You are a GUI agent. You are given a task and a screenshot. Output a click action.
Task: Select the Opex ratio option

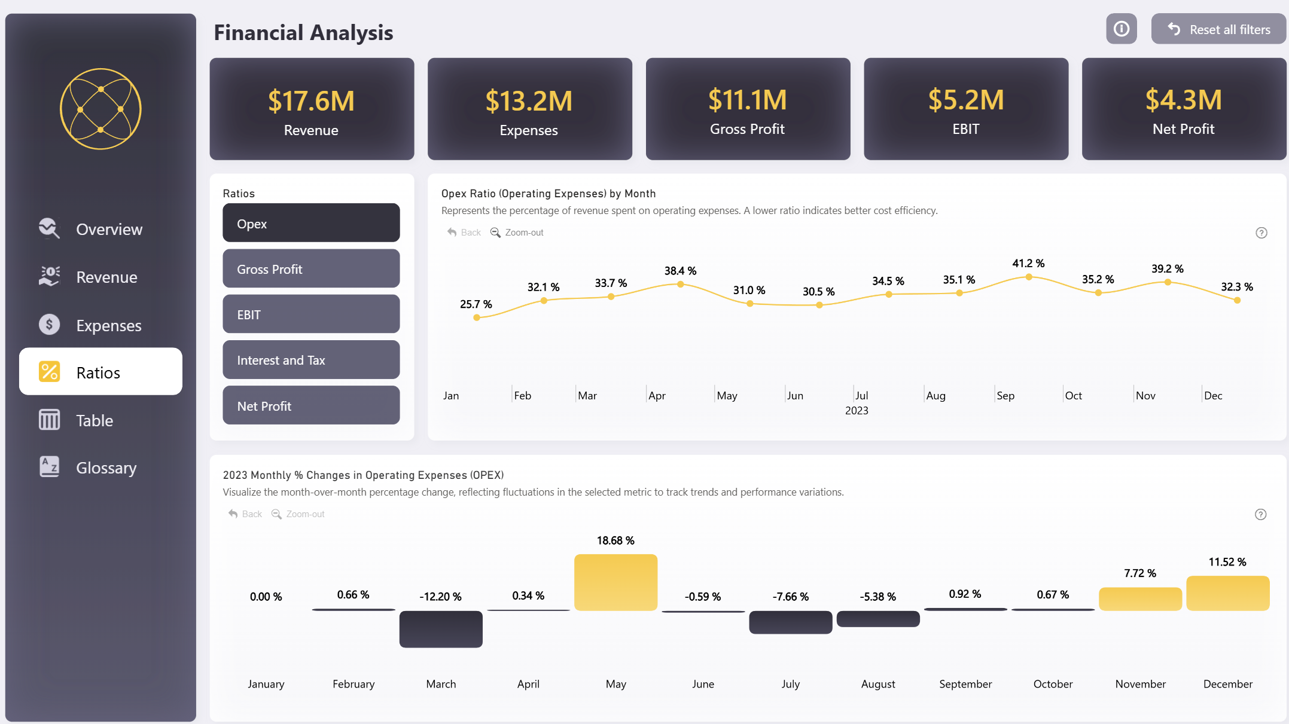[311, 223]
